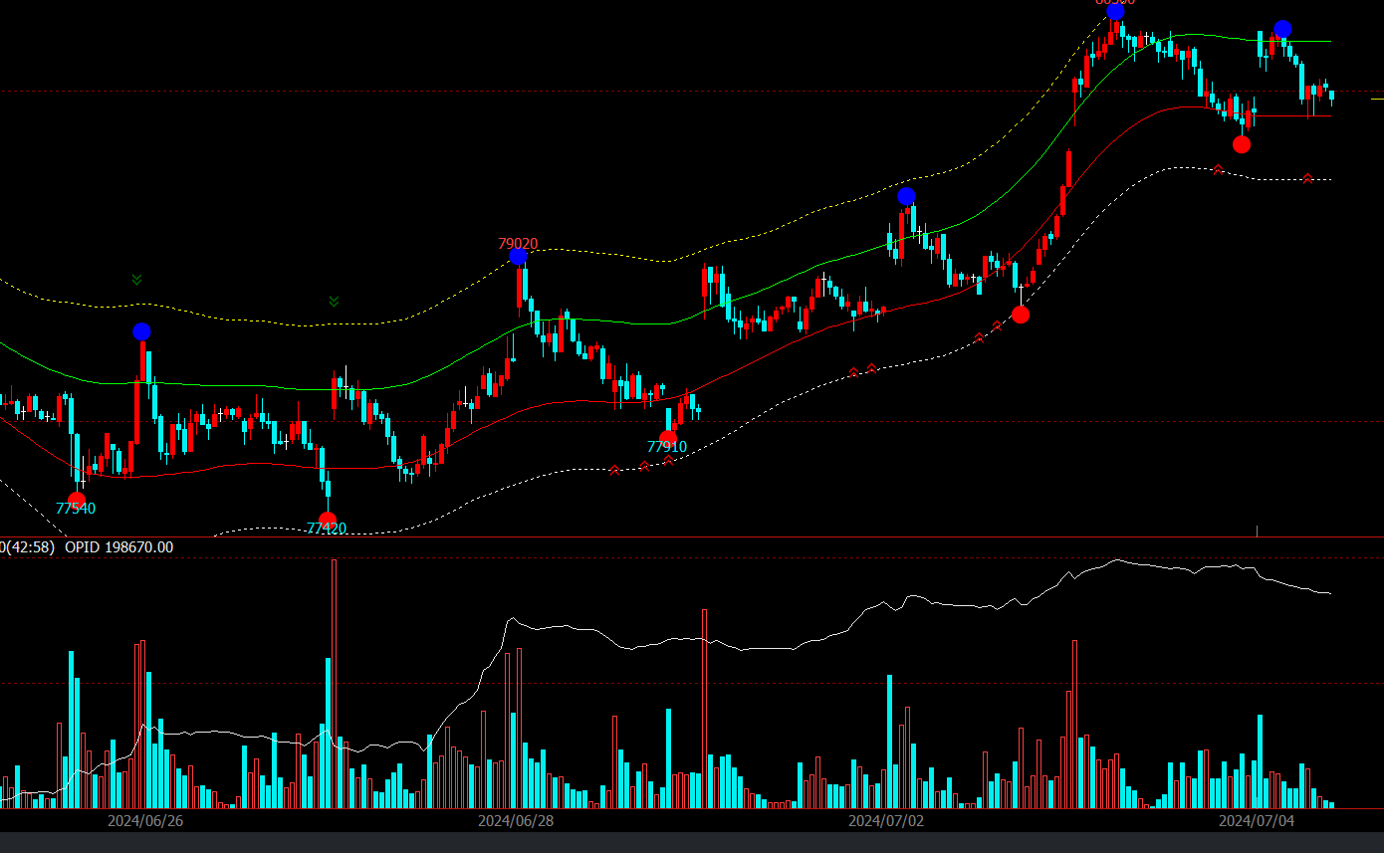Viewport: 1384px width, 853px height.
Task: Click the (42:58) countdown timer text
Action: coord(32,547)
